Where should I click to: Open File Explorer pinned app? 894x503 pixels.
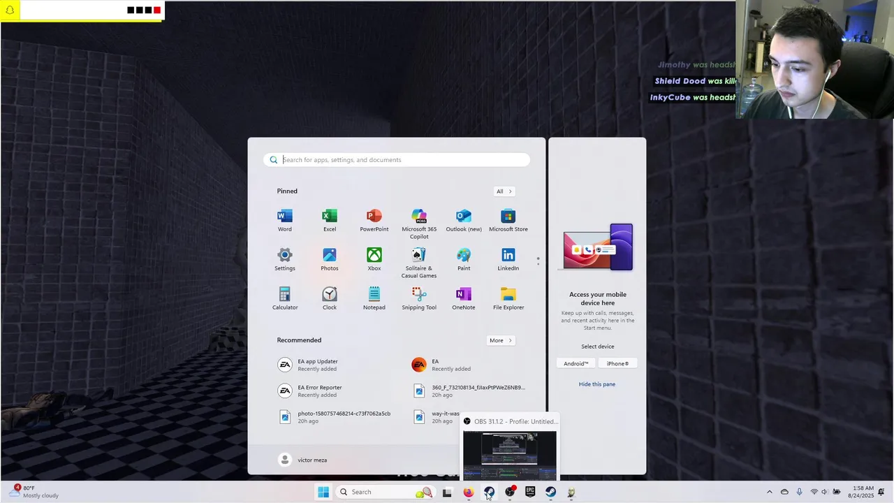(508, 298)
